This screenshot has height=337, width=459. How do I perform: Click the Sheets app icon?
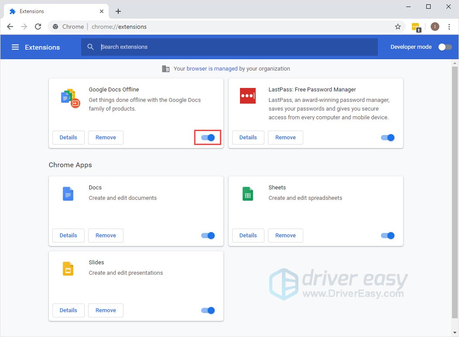coord(248,194)
